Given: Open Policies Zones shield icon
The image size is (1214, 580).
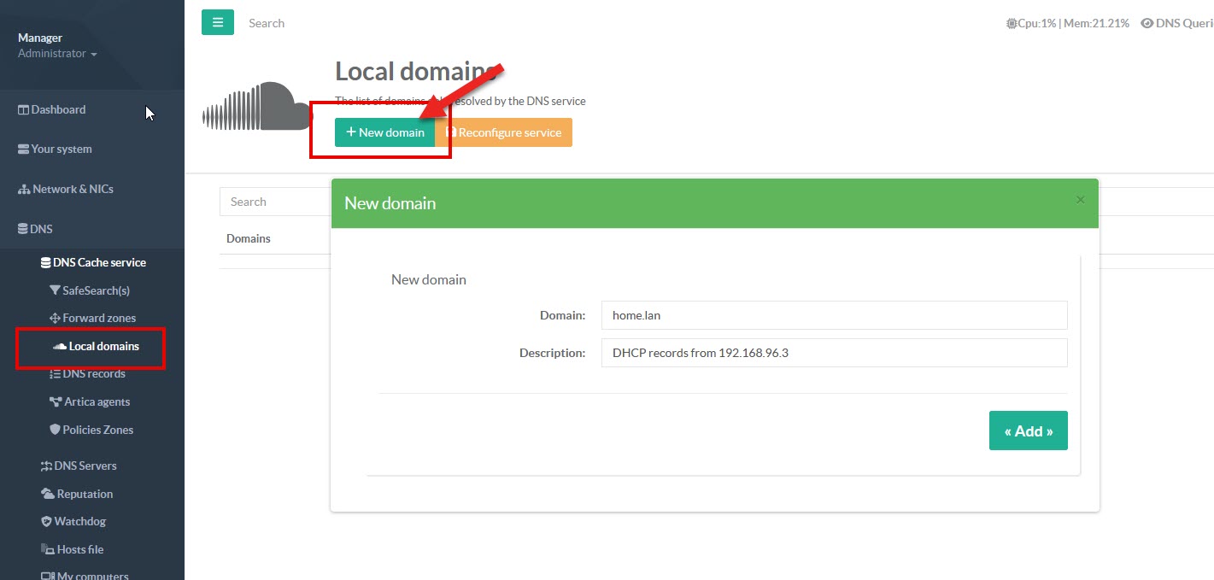Looking at the screenshot, I should click(x=56, y=430).
